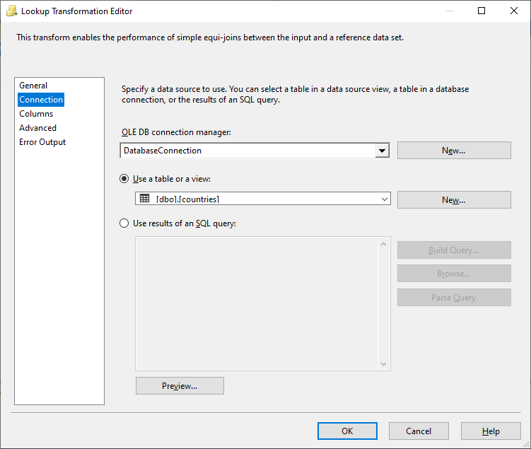Click the Lookup Transformation Editor title icon
The width and height of the screenshot is (531, 449).
point(11,11)
